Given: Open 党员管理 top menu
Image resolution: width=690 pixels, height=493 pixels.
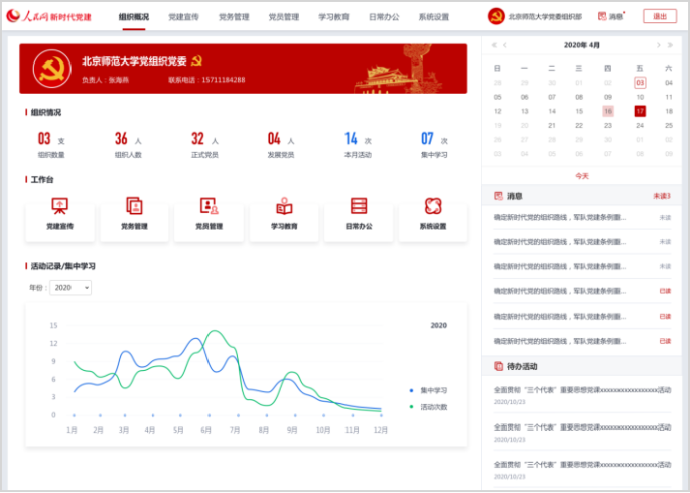Looking at the screenshot, I should coord(284,17).
